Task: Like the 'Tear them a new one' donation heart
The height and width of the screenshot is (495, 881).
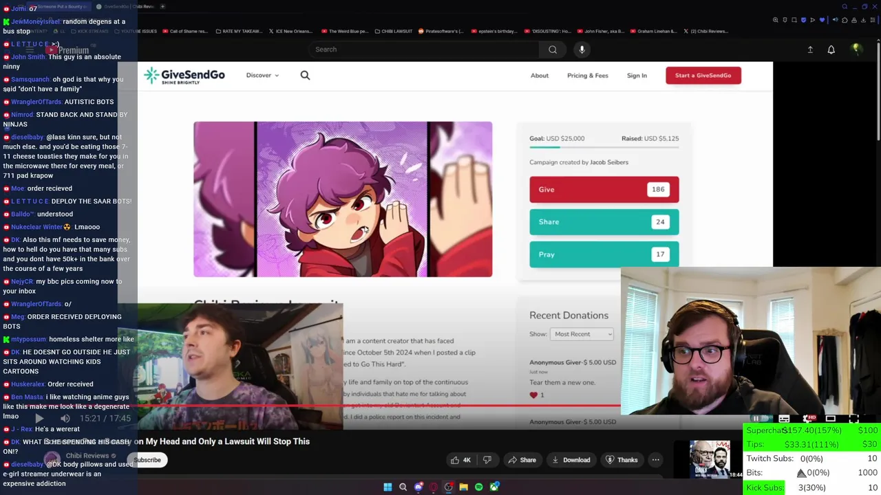Action: [x=533, y=395]
